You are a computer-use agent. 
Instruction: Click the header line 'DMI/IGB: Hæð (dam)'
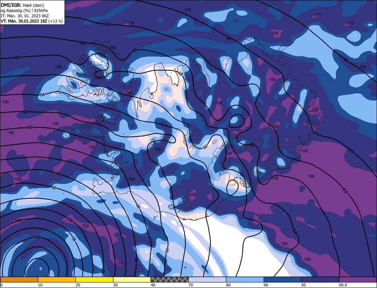coord(22,5)
